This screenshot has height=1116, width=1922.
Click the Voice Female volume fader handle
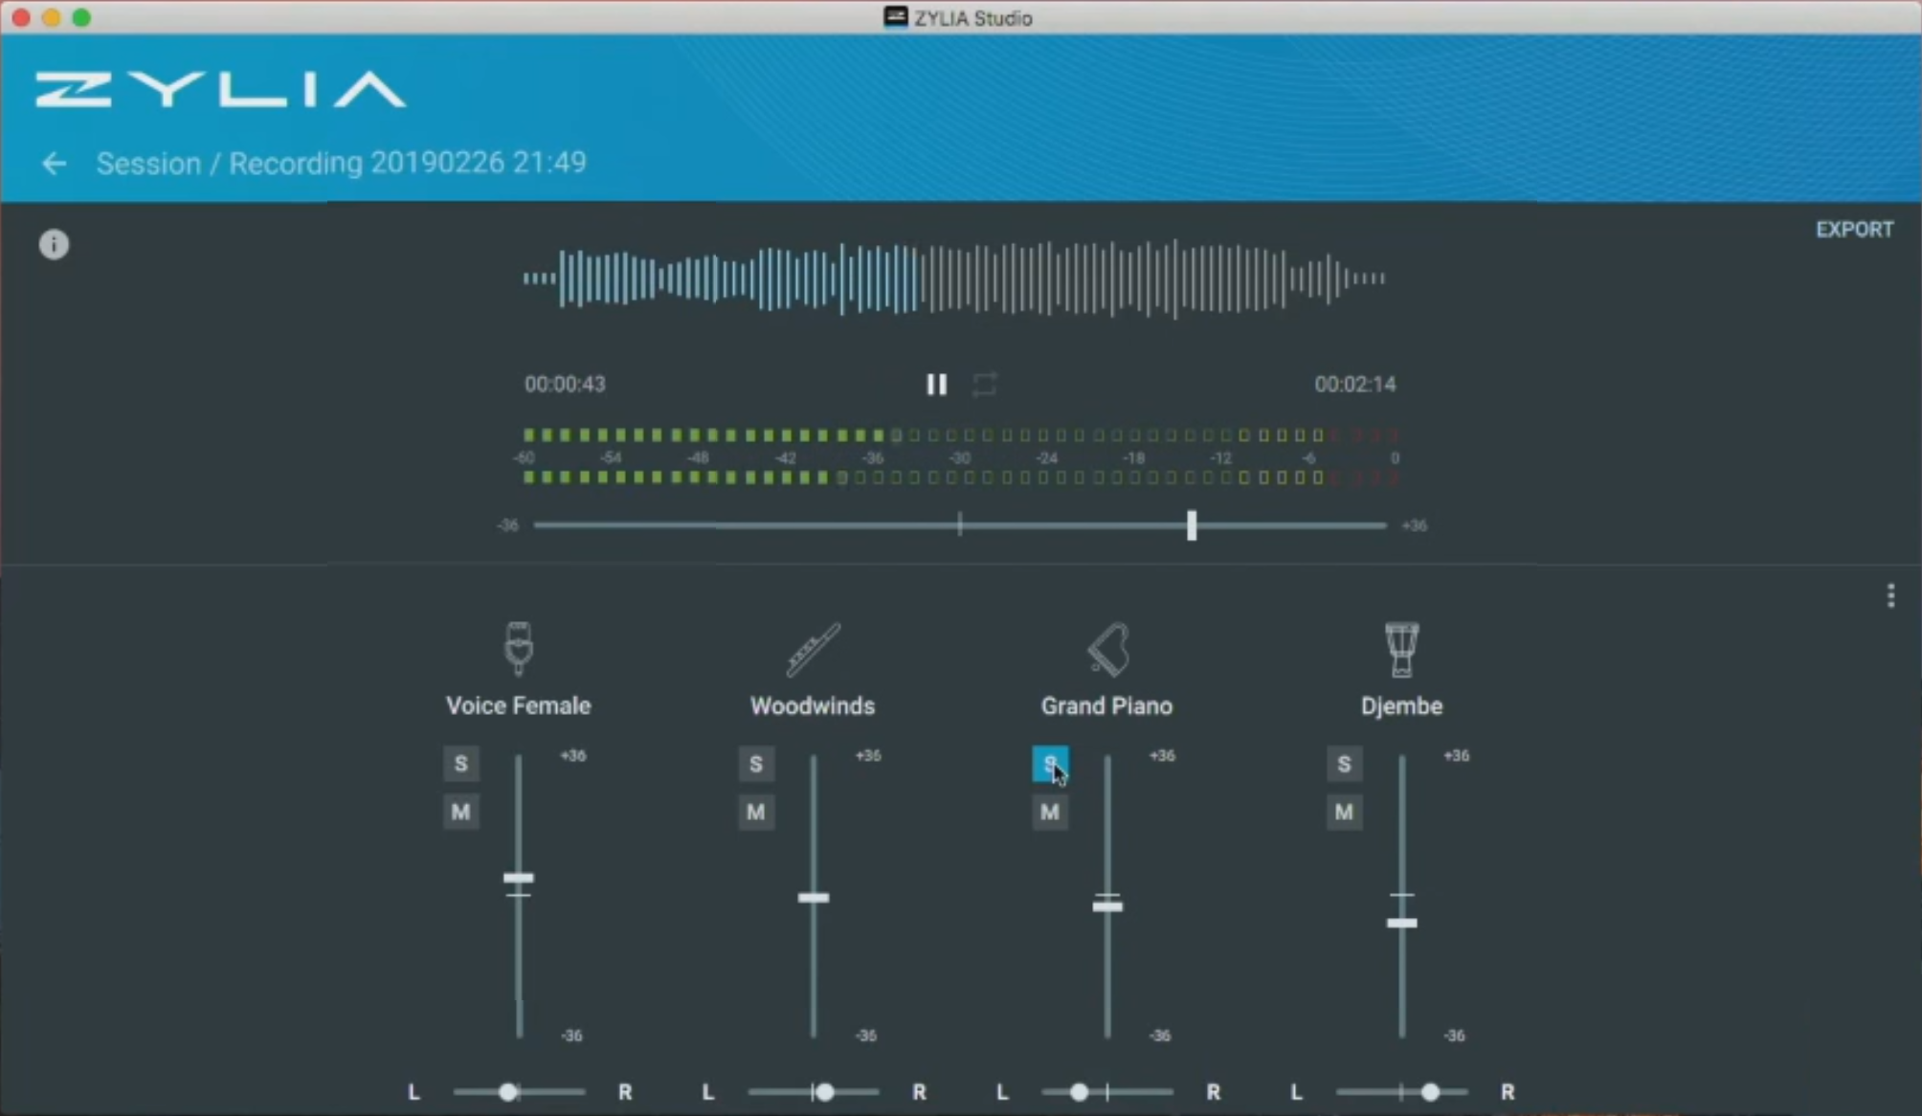[x=519, y=879]
